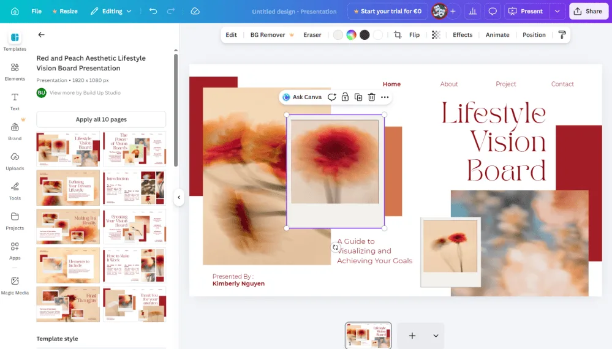
Task: Expand the add page options chevron
Action: click(436, 336)
